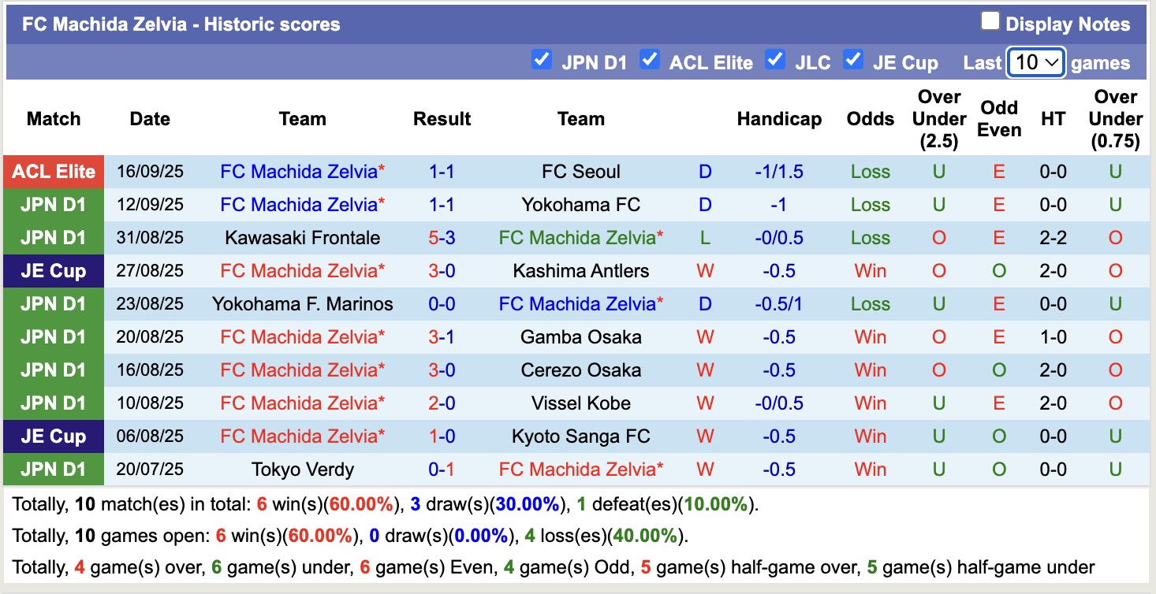Click the FC Seoul team name

[581, 172]
